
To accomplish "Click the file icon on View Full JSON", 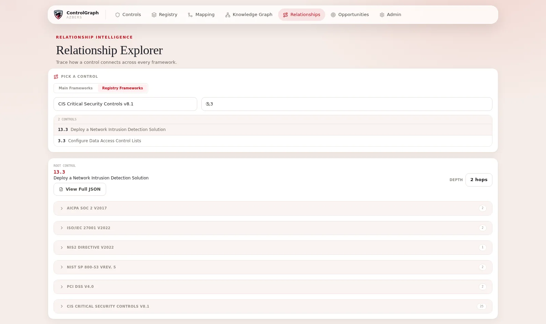I will (61, 189).
